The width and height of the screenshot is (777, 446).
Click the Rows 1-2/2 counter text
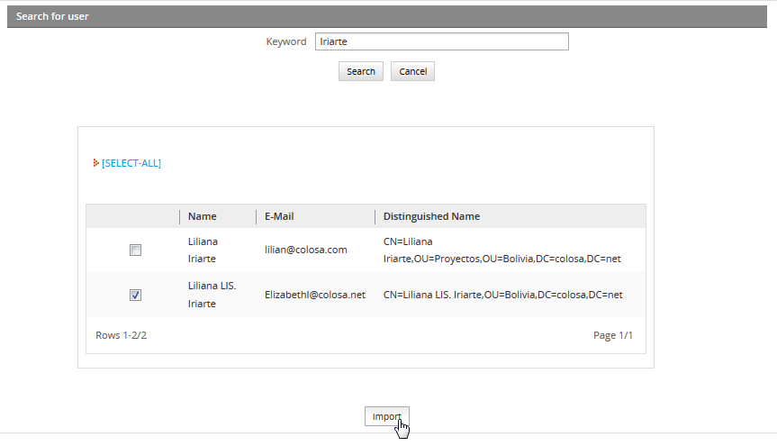(121, 335)
